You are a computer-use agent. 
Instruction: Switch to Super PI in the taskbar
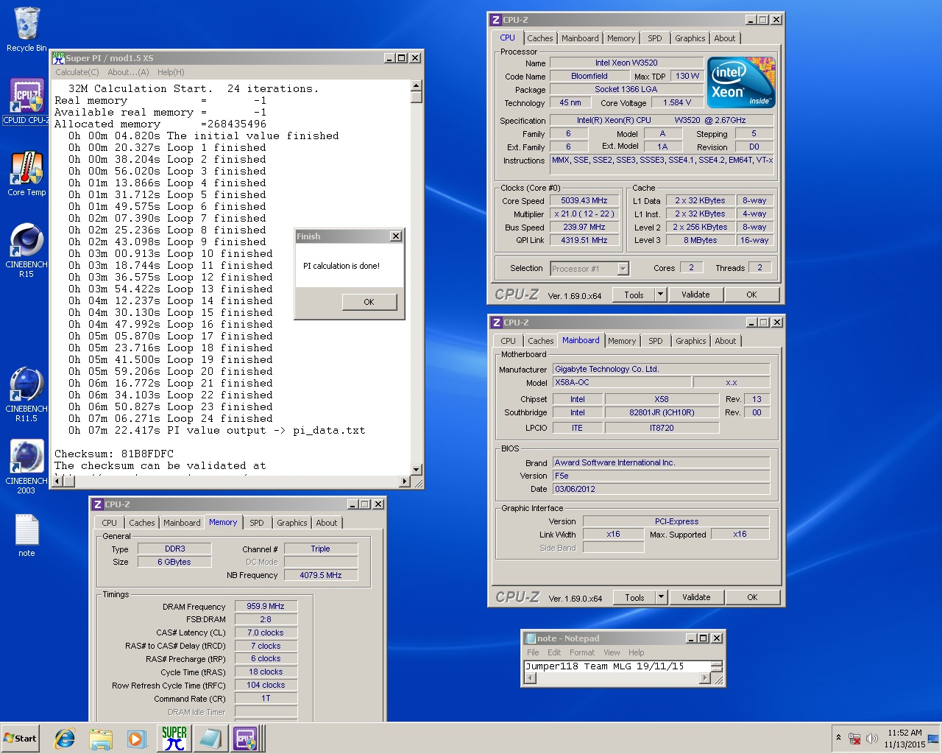coord(174,739)
